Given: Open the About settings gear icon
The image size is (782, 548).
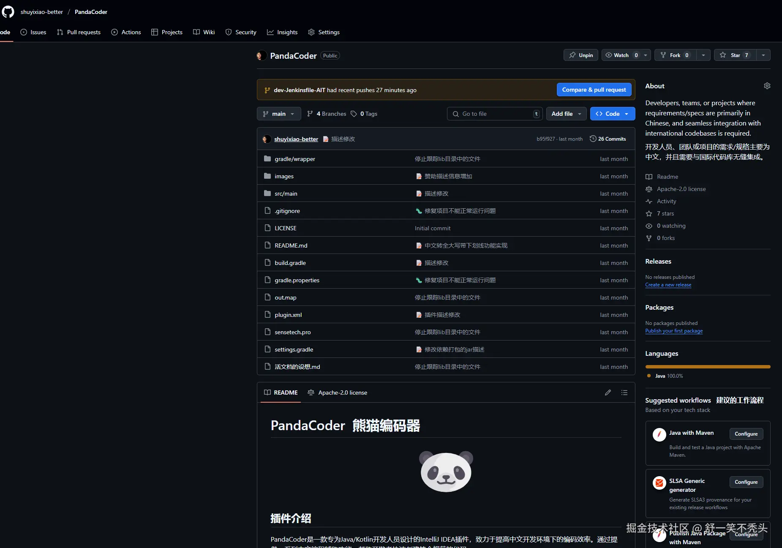Looking at the screenshot, I should tap(767, 86).
